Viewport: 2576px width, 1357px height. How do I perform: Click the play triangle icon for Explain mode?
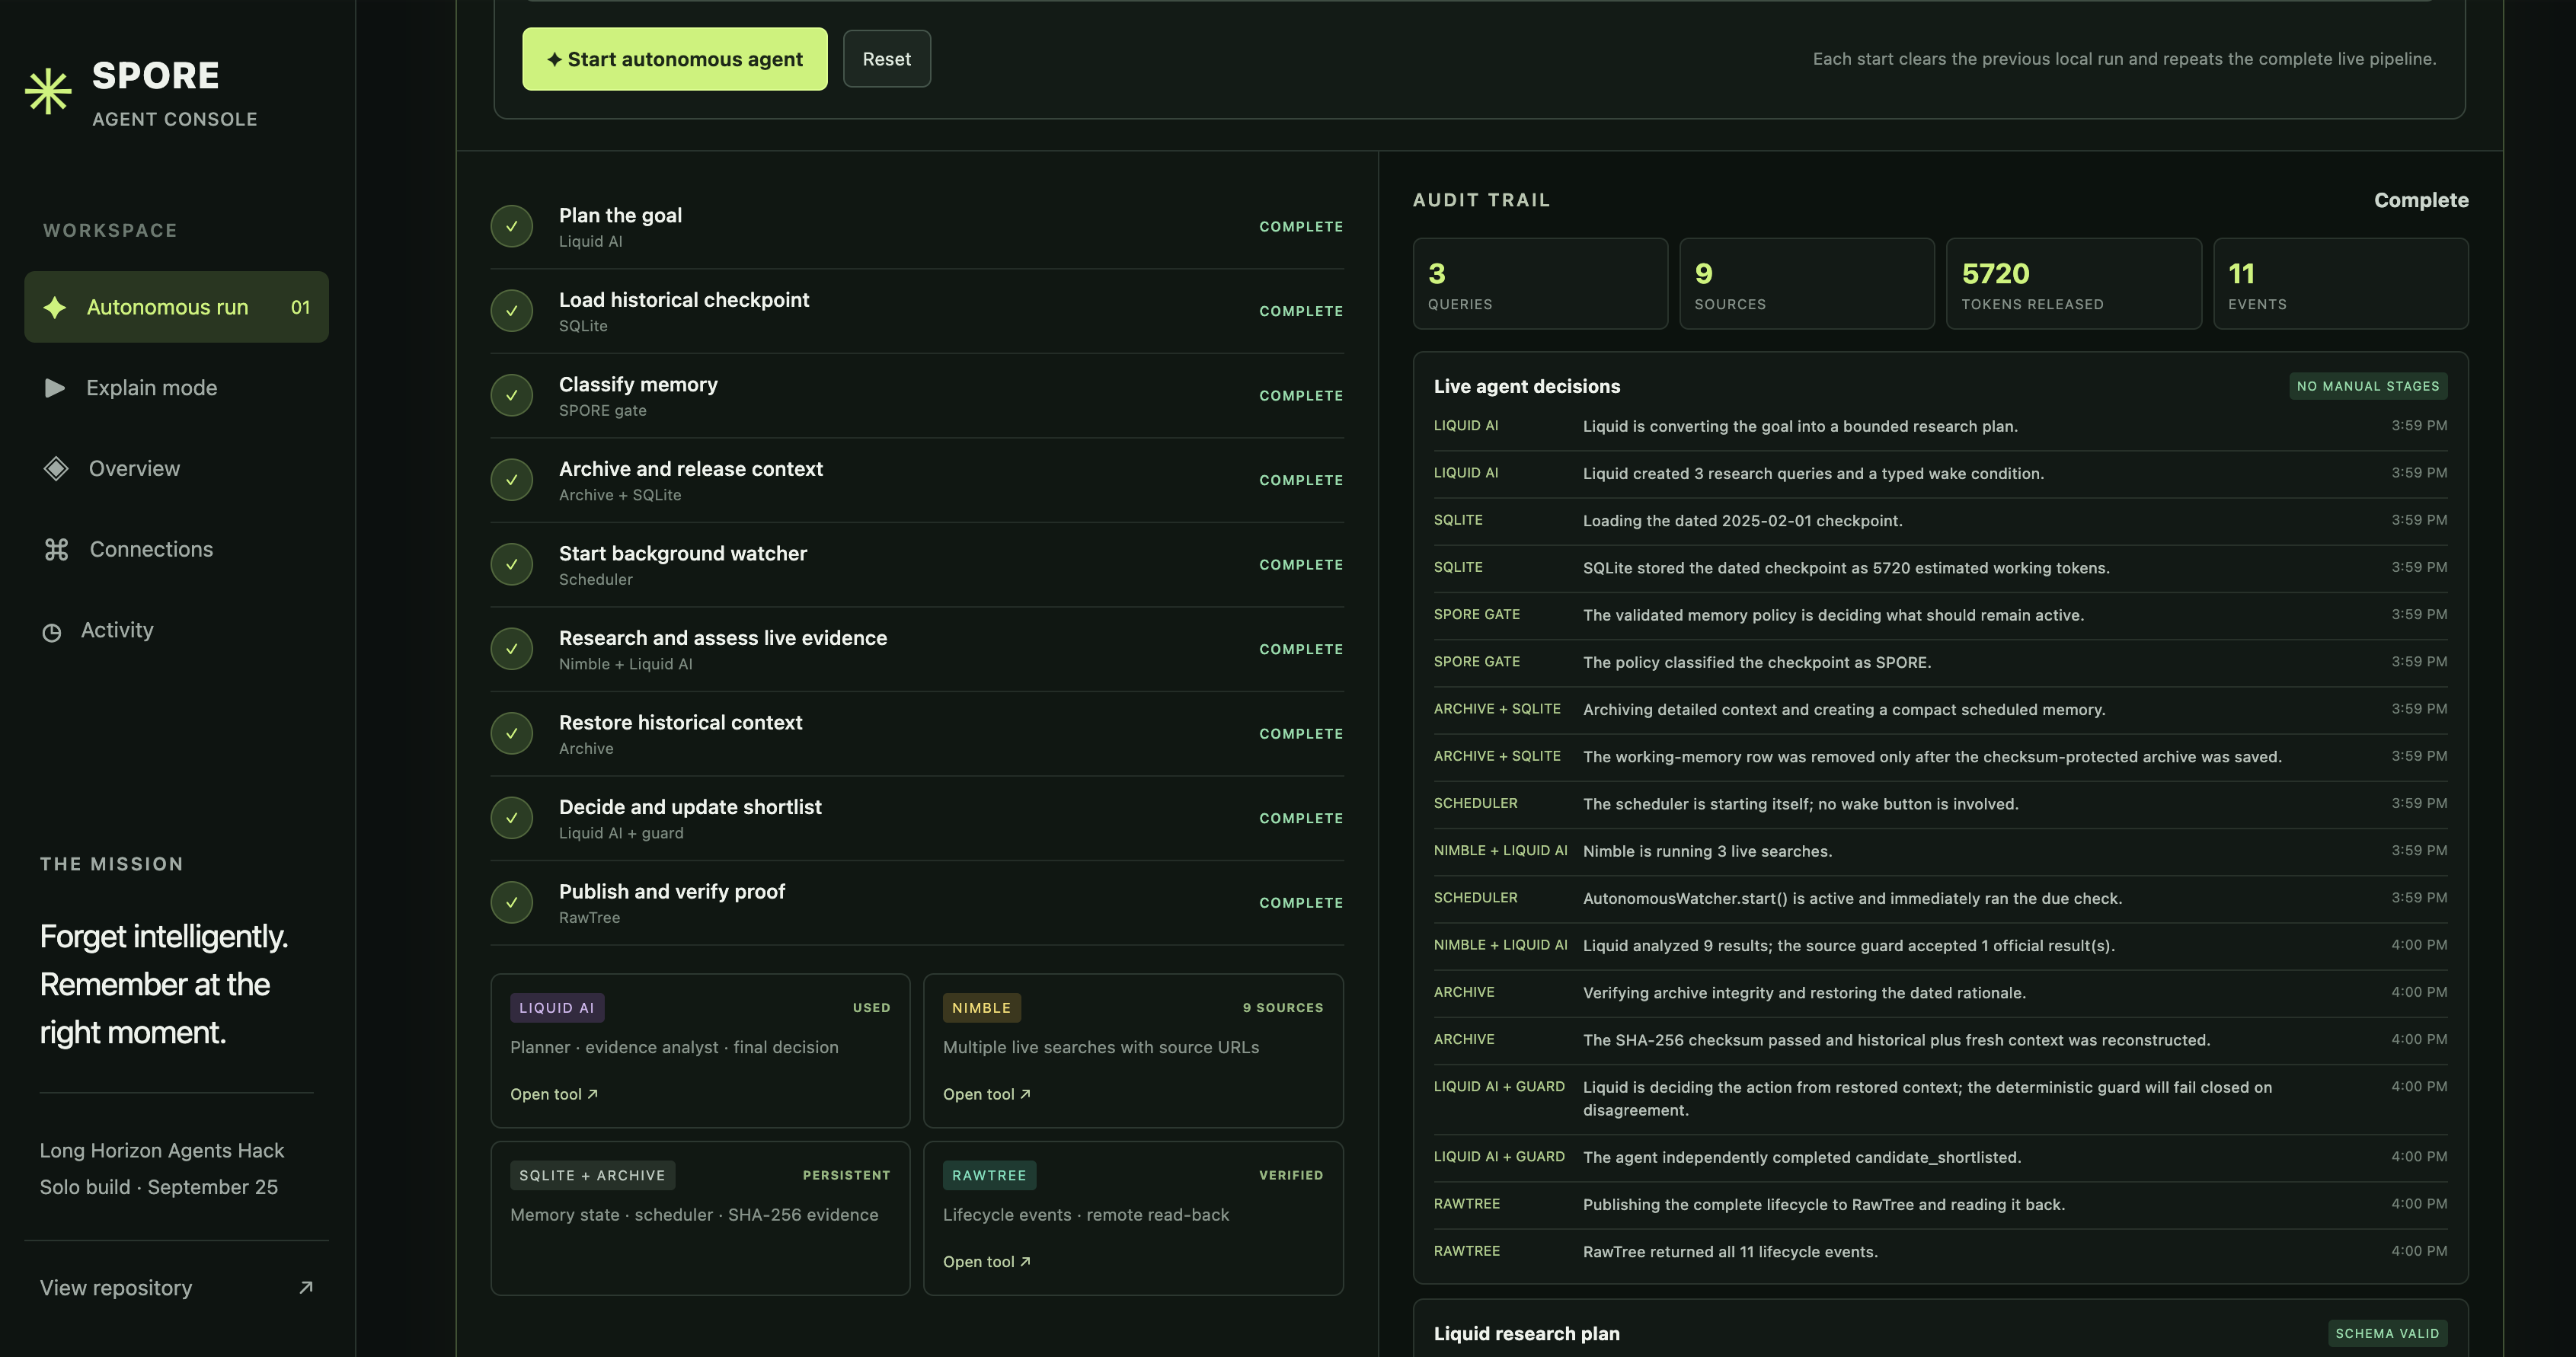point(55,388)
